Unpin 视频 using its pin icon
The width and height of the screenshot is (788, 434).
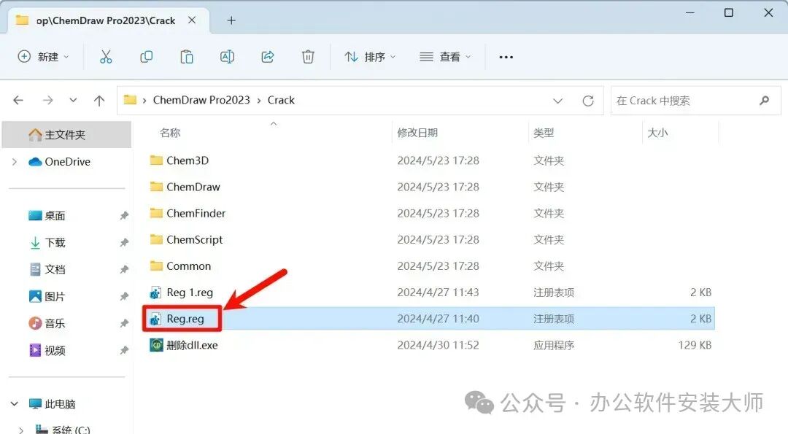(x=123, y=350)
